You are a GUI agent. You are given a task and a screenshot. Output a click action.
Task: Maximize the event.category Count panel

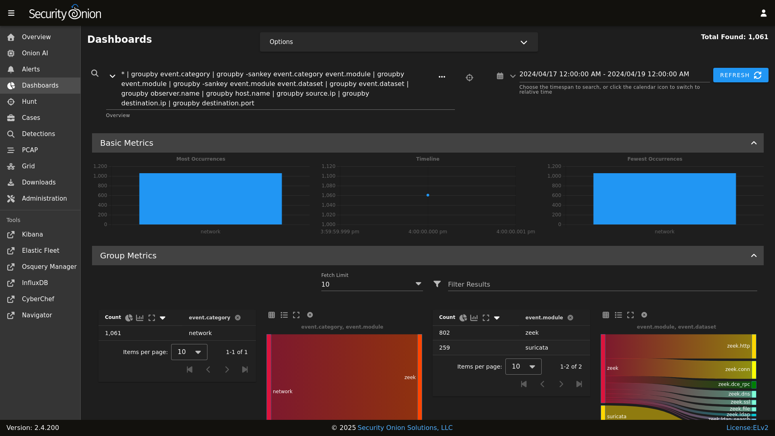(x=151, y=318)
